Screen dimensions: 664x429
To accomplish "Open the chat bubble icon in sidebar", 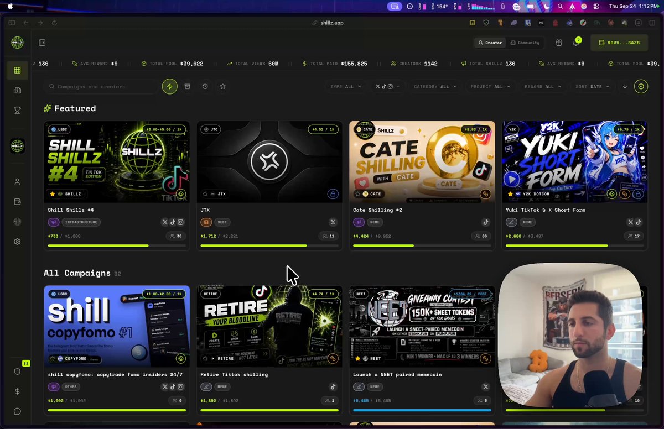I will coord(17,411).
